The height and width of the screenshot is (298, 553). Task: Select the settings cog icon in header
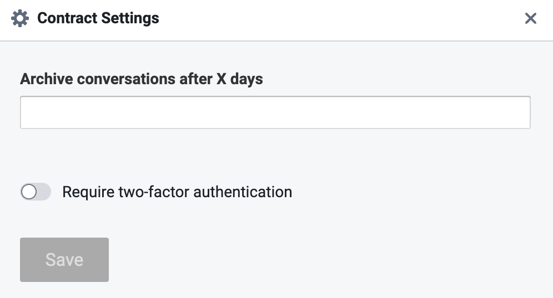[x=20, y=18]
